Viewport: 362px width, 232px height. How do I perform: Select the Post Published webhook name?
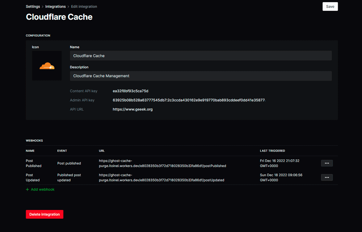[33, 163]
